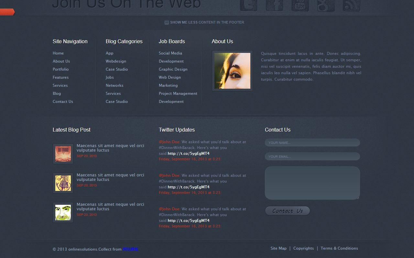Click the About Us eye photo

pyautogui.click(x=232, y=71)
